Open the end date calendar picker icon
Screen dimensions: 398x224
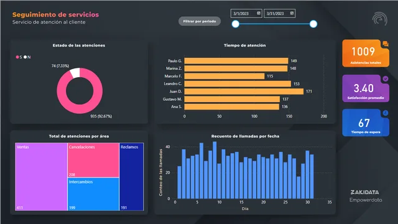click(292, 13)
